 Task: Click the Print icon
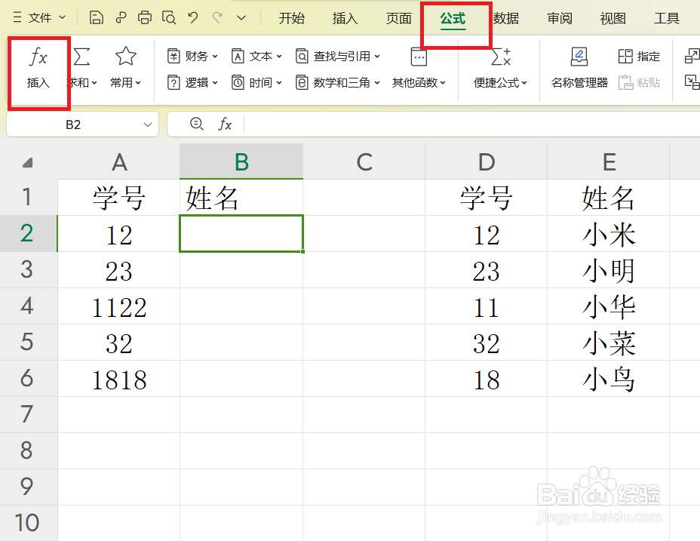(145, 18)
